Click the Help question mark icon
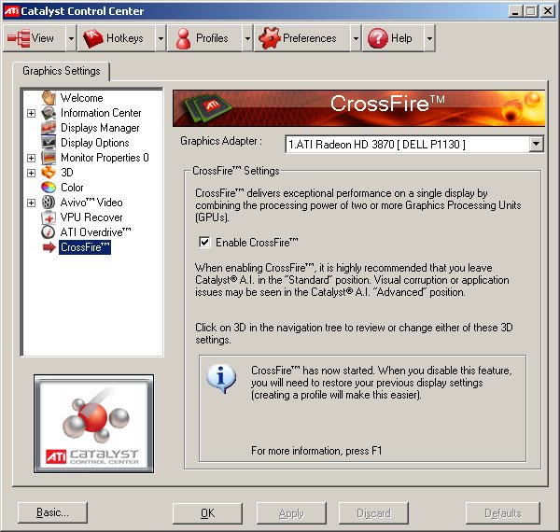The width and height of the screenshot is (560, 532). 377,38
